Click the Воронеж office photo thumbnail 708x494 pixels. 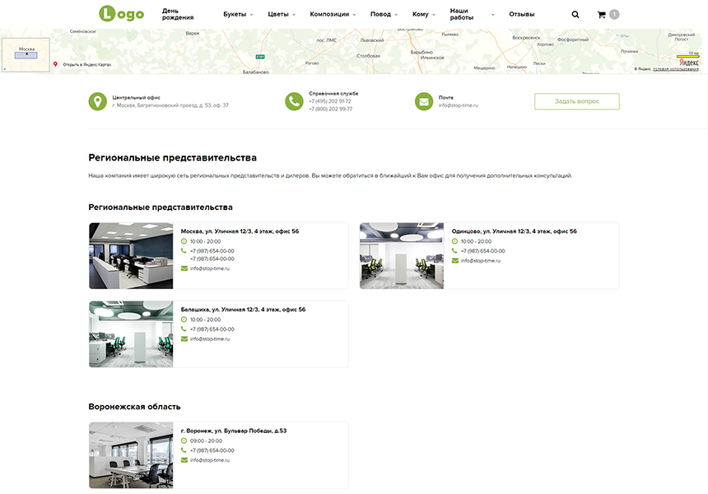[131, 455]
